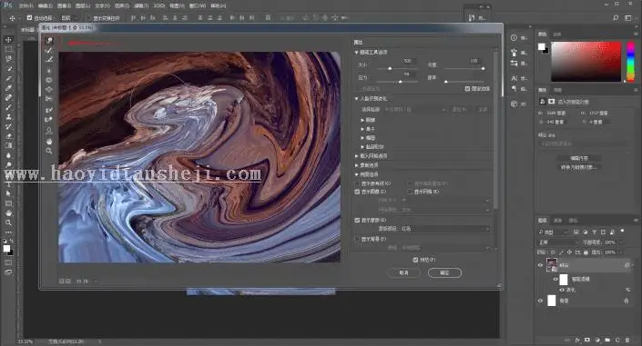Select the Brush tool in main toolbar
Viewport: 642px width, 346px height.
(8, 107)
